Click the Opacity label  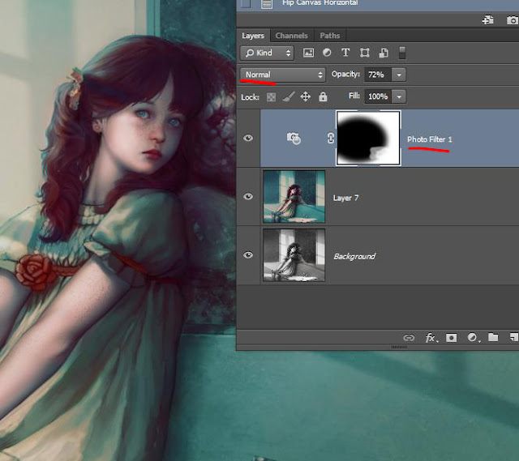tap(345, 74)
